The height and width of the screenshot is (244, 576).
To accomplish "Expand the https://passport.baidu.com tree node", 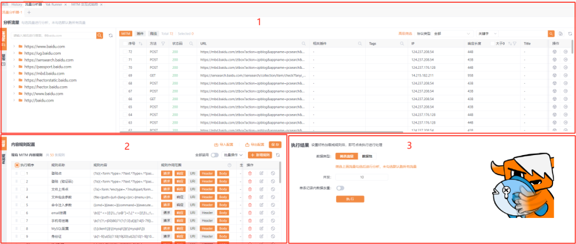I will coord(13,67).
